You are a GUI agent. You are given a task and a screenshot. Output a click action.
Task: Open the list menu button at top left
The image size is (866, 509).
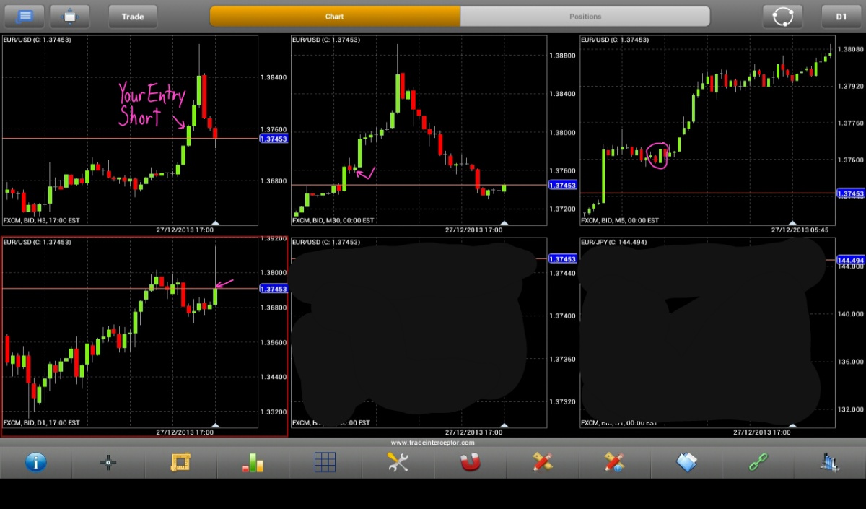coord(24,17)
